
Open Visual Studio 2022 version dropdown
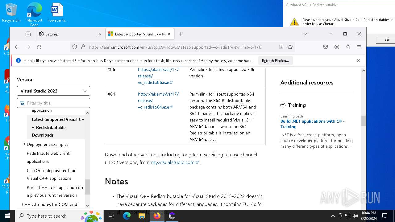click(53, 91)
